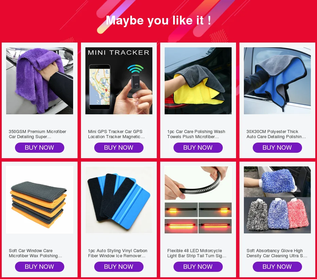The width and height of the screenshot is (317, 279).
Task: Open the blue vinyl squeegee product image
Action: 119,200
